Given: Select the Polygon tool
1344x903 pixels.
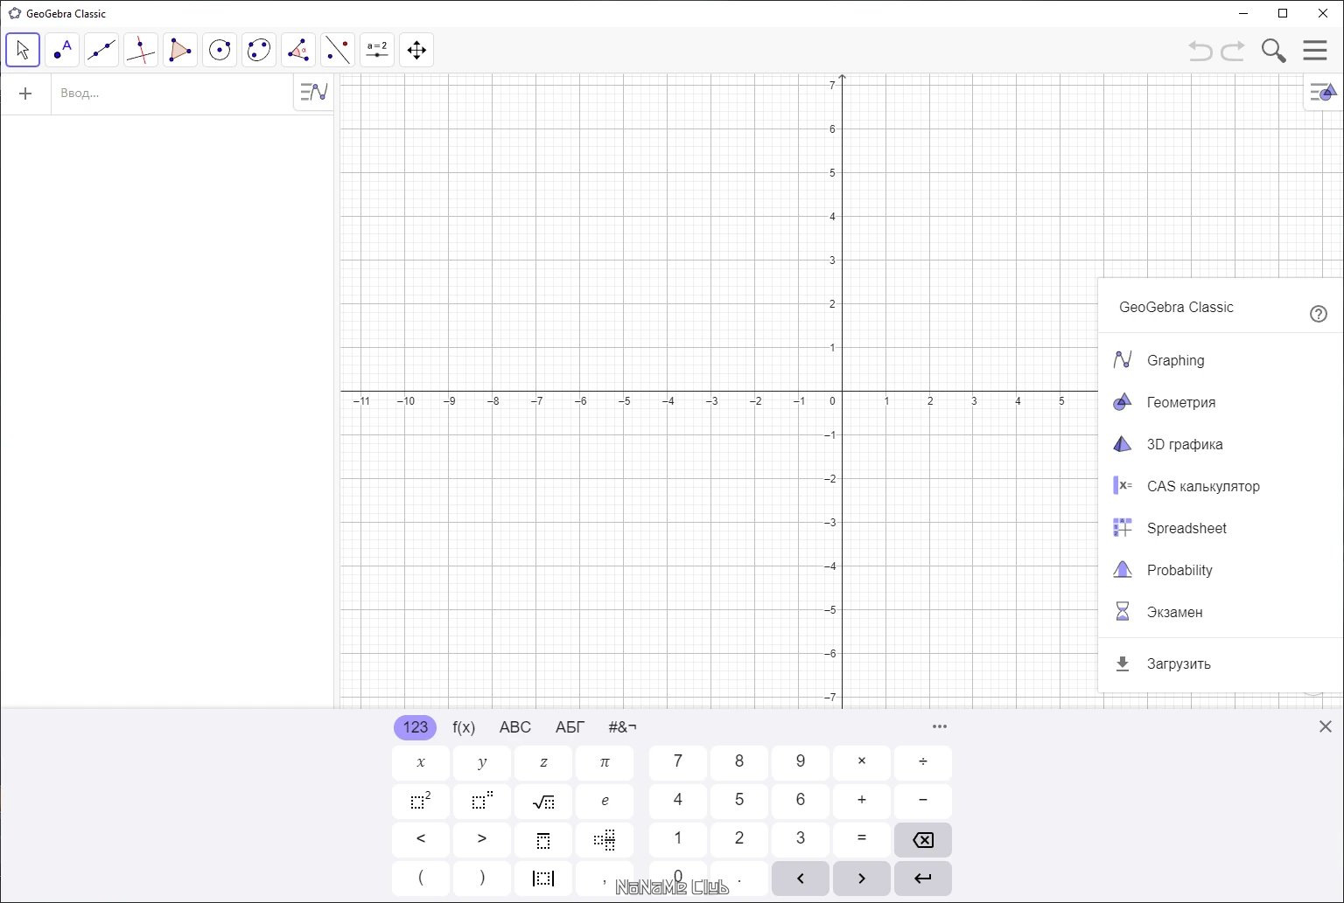Looking at the screenshot, I should pos(180,50).
